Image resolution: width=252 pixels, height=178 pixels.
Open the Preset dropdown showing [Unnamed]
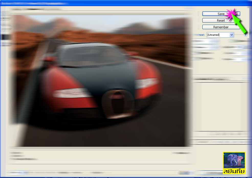tap(220, 35)
